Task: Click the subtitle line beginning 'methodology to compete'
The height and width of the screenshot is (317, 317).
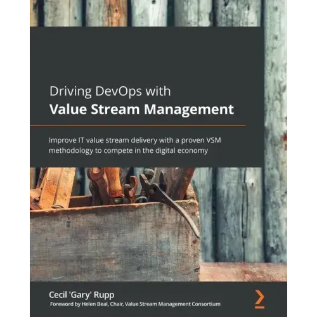Action: click(128, 151)
